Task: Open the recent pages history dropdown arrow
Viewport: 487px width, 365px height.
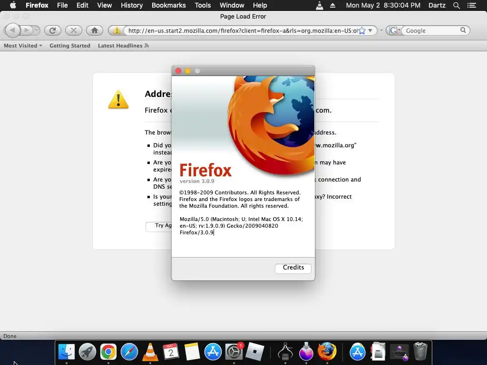Action: (36, 30)
